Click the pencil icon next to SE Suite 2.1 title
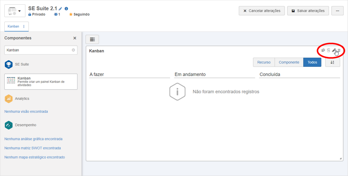 tap(61, 9)
